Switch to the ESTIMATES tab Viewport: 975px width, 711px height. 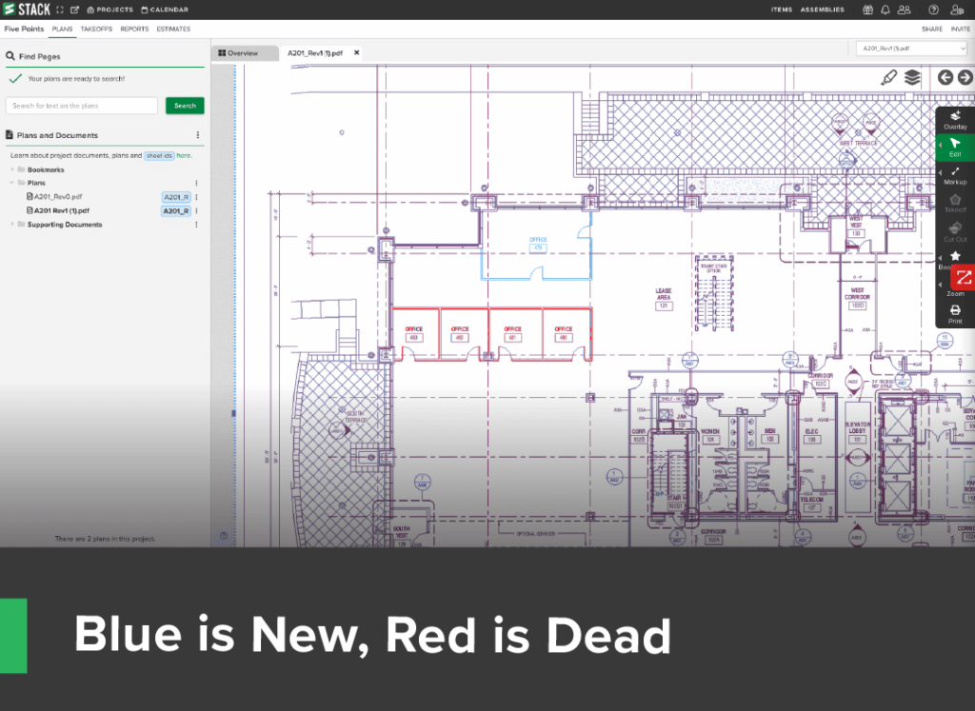point(173,30)
